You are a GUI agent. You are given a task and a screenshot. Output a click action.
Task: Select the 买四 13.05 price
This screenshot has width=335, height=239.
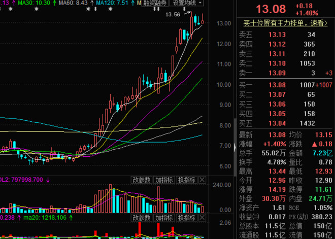tap(277, 114)
